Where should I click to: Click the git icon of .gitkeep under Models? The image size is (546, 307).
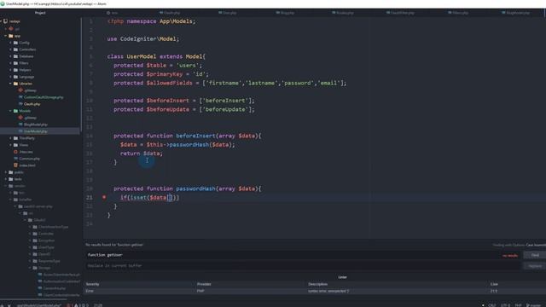20,118
